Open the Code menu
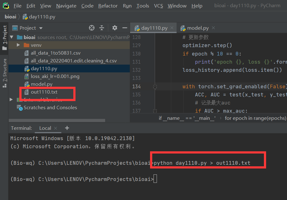 coord(87,6)
